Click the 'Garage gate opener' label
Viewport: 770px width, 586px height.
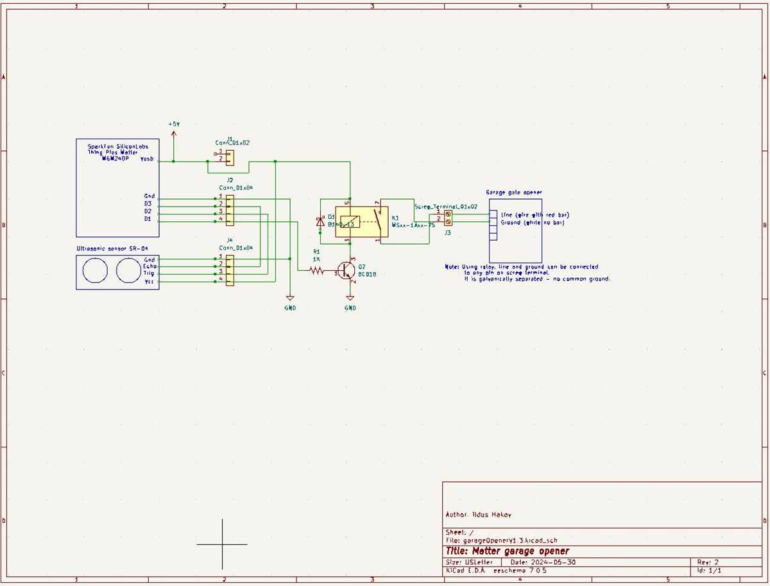click(x=515, y=191)
